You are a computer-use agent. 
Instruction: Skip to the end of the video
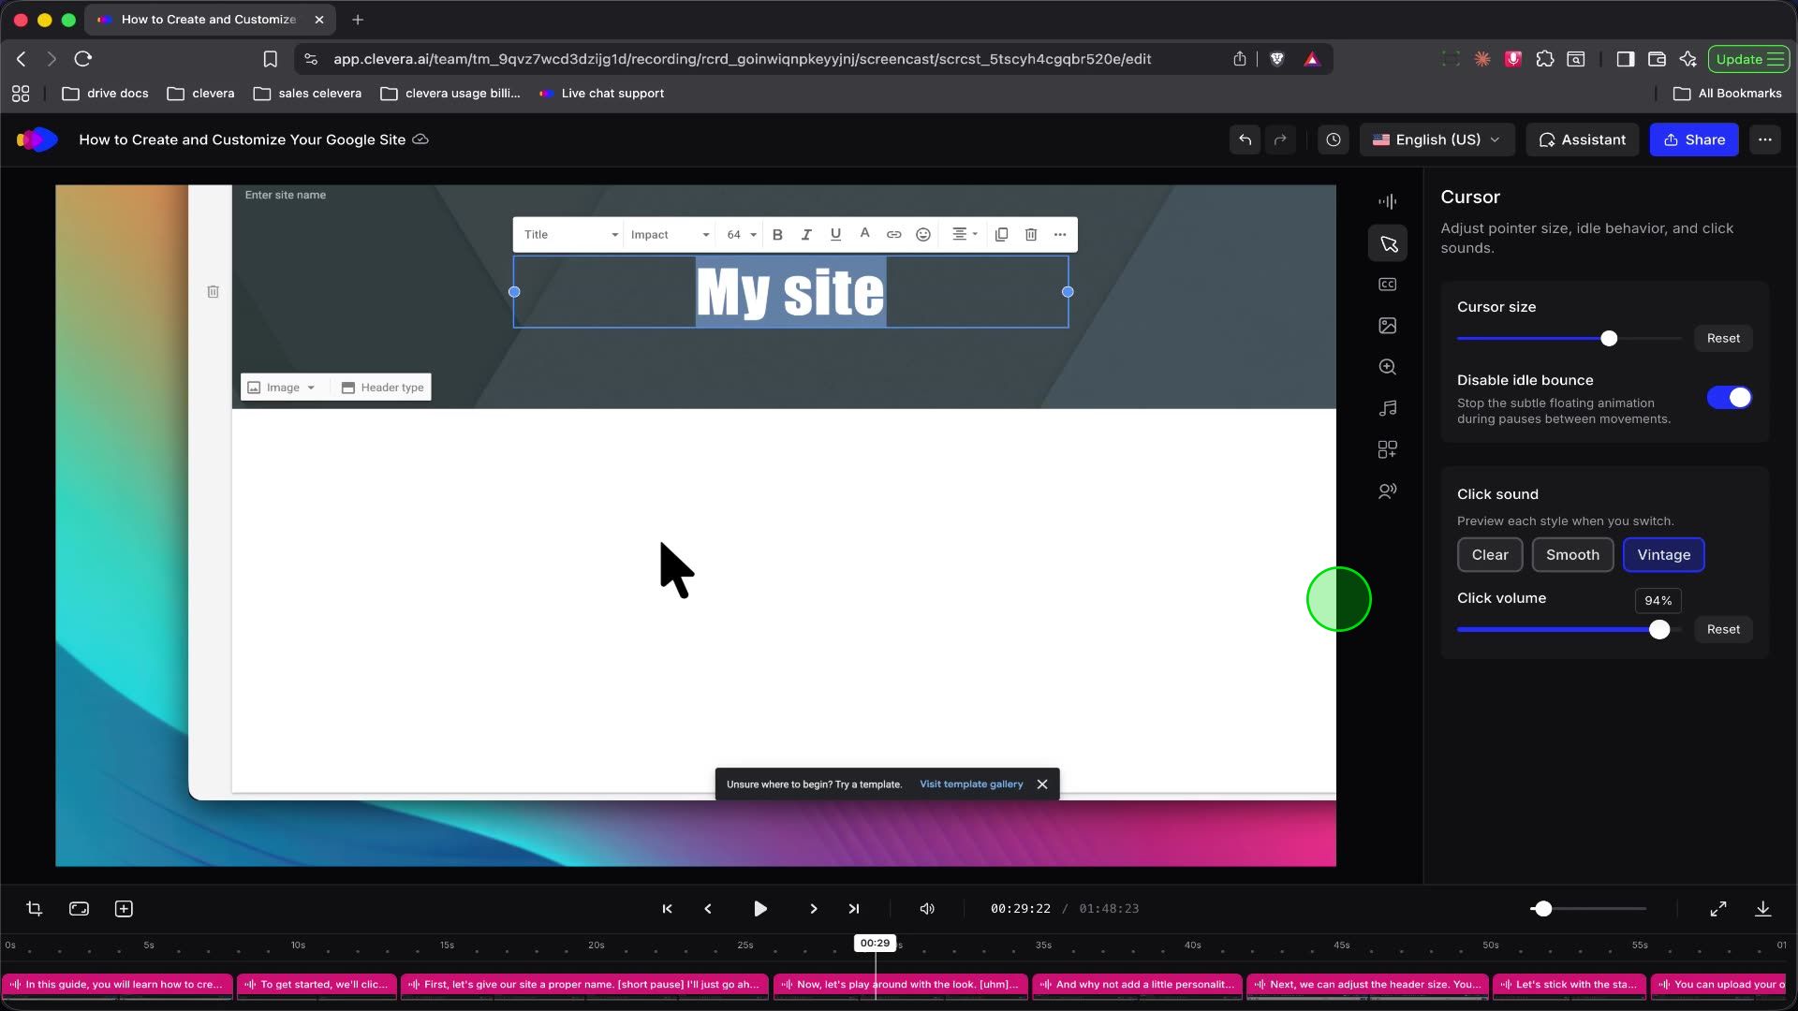click(x=854, y=909)
